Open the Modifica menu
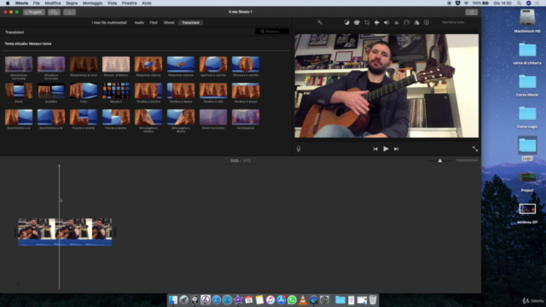The height and width of the screenshot is (307, 546). 53,3
